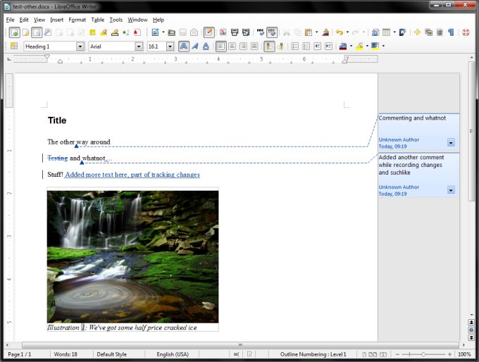
Task: Insert a table using Table icon
Action: 387,32
